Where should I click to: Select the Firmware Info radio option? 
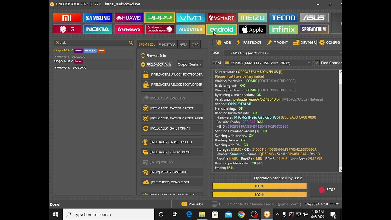[153, 56]
